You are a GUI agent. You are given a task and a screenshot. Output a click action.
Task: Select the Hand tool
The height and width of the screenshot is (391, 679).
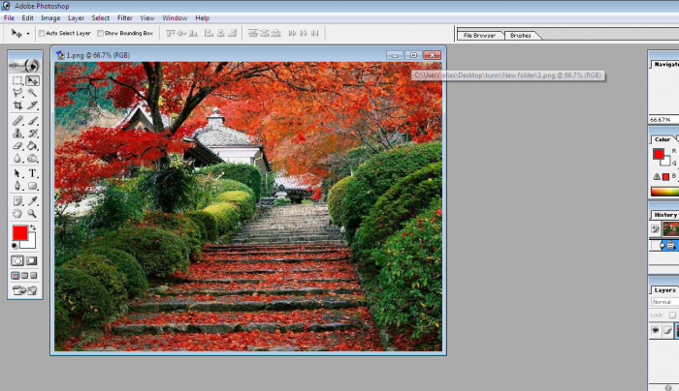[x=17, y=213]
